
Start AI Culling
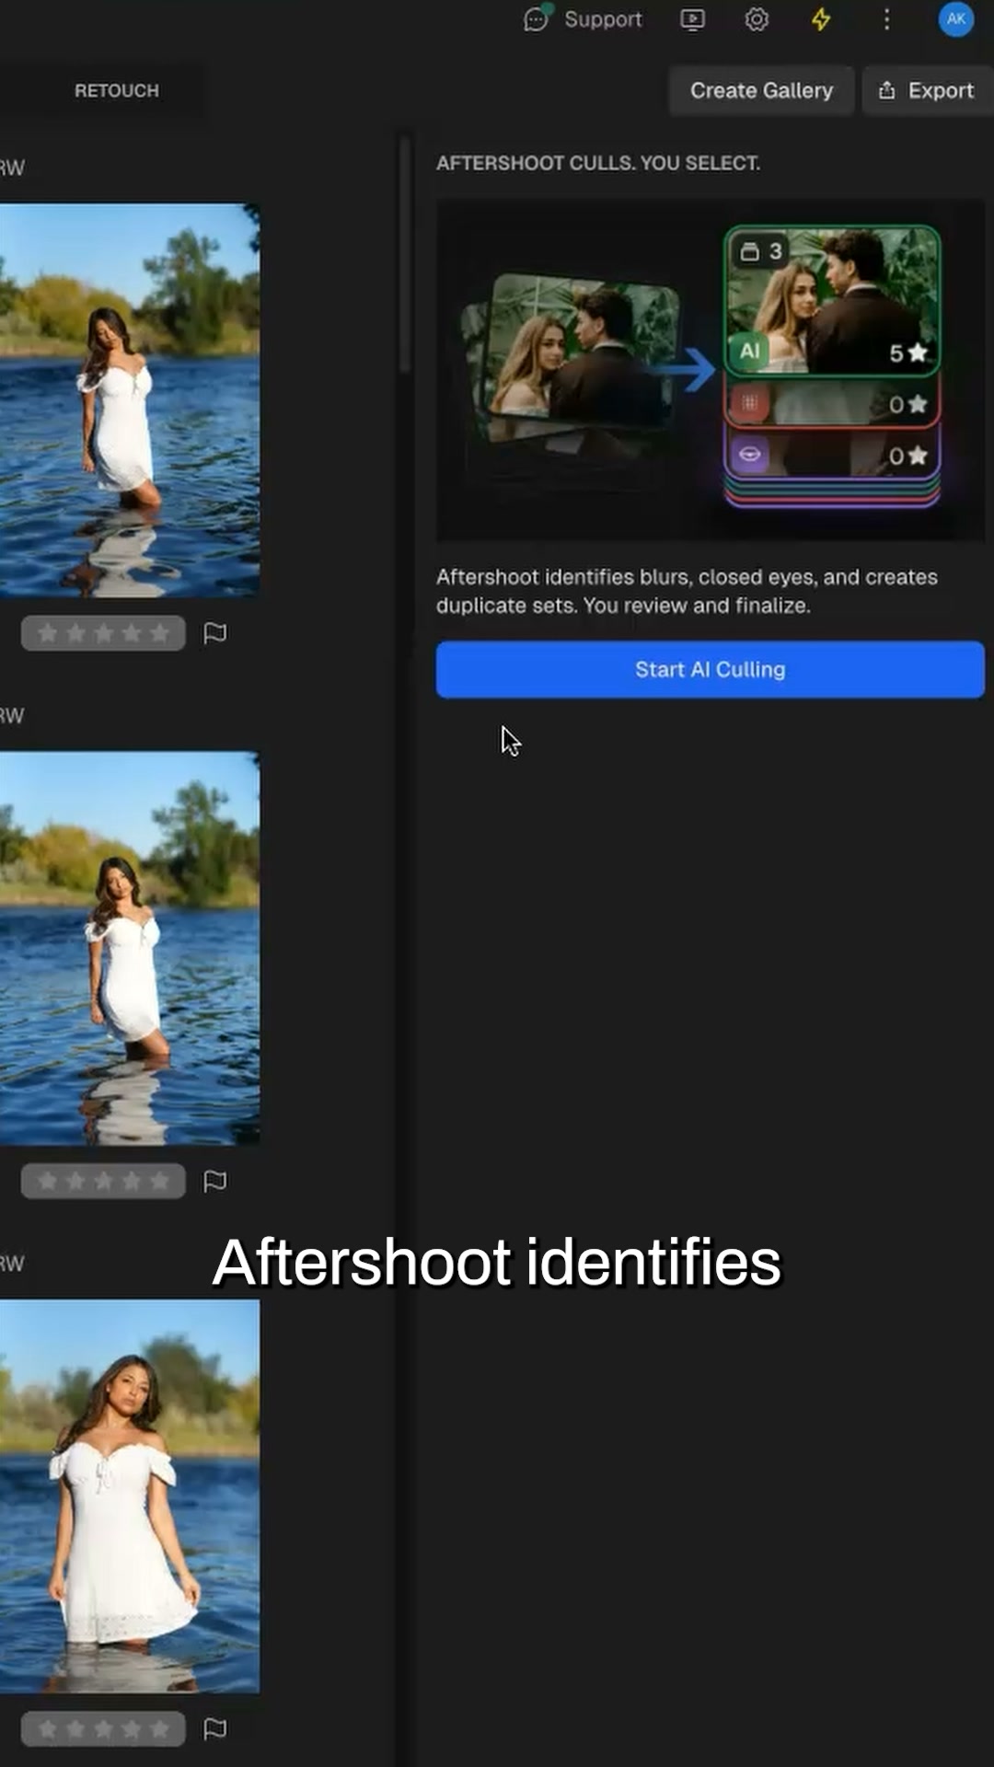pyautogui.click(x=711, y=670)
